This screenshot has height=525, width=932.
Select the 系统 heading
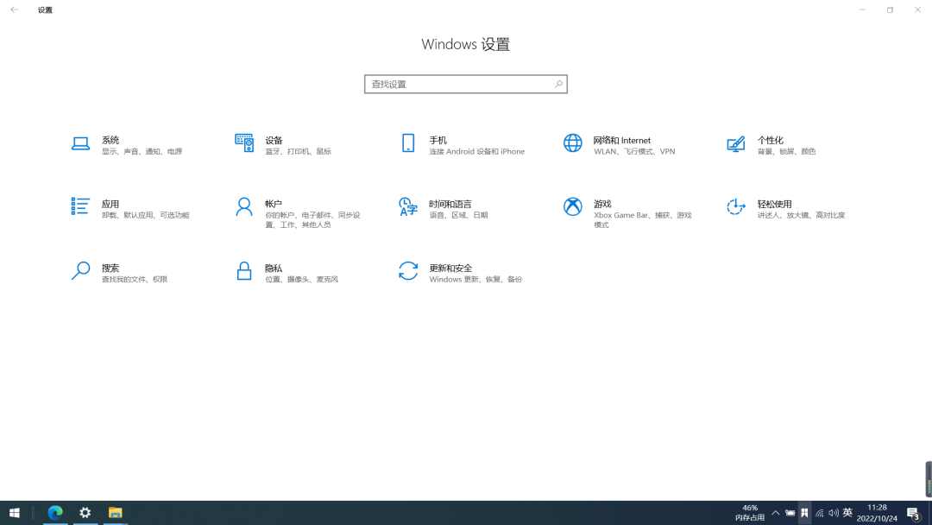110,141
